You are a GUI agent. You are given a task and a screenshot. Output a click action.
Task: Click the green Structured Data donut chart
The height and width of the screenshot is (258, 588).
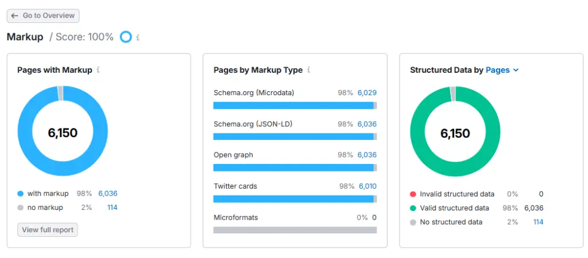click(419, 133)
